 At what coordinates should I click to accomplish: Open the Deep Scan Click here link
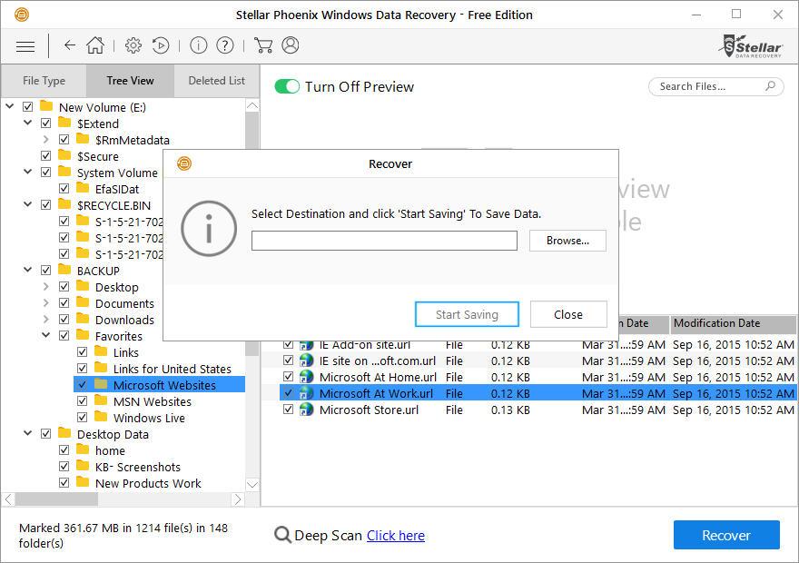pos(396,536)
